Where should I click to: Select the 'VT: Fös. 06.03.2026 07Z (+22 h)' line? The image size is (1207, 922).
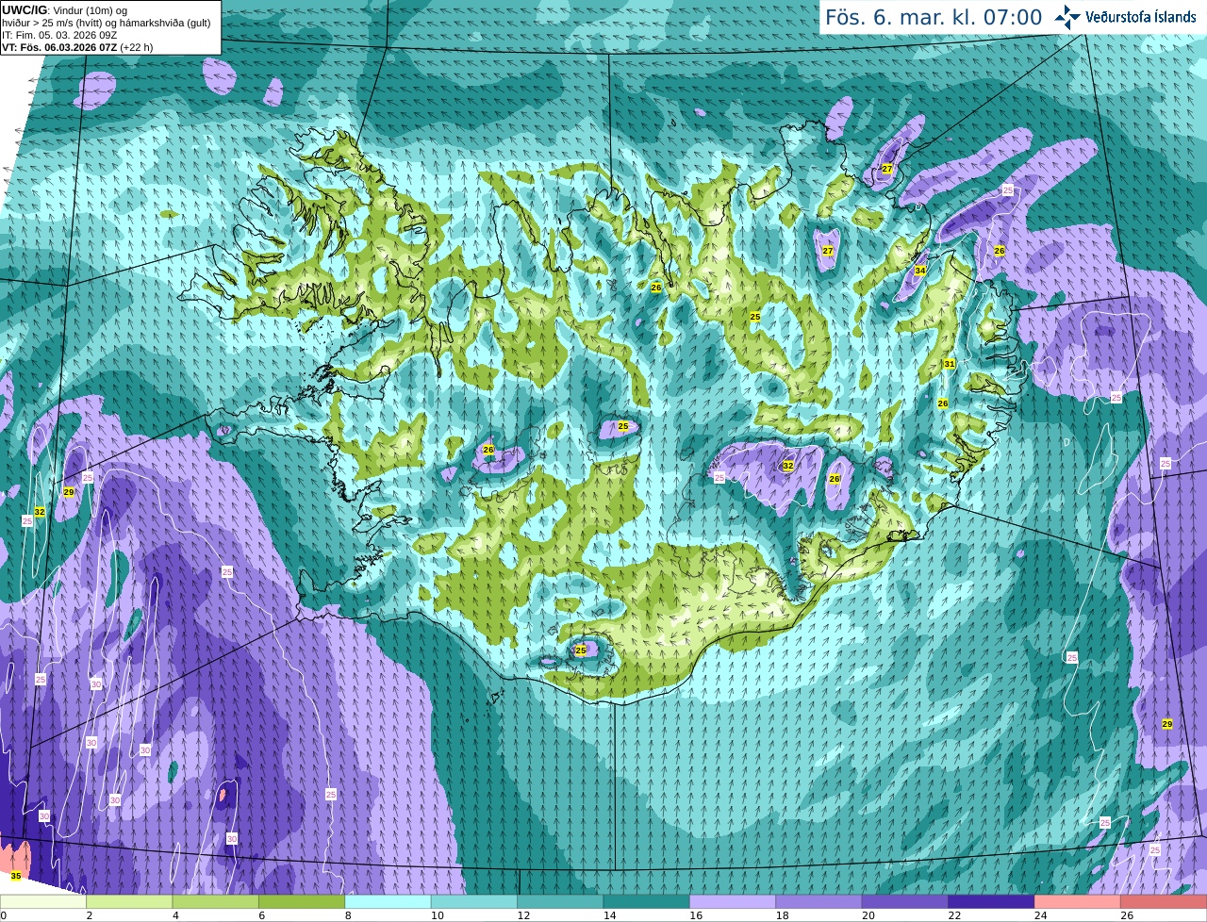pyautogui.click(x=77, y=47)
